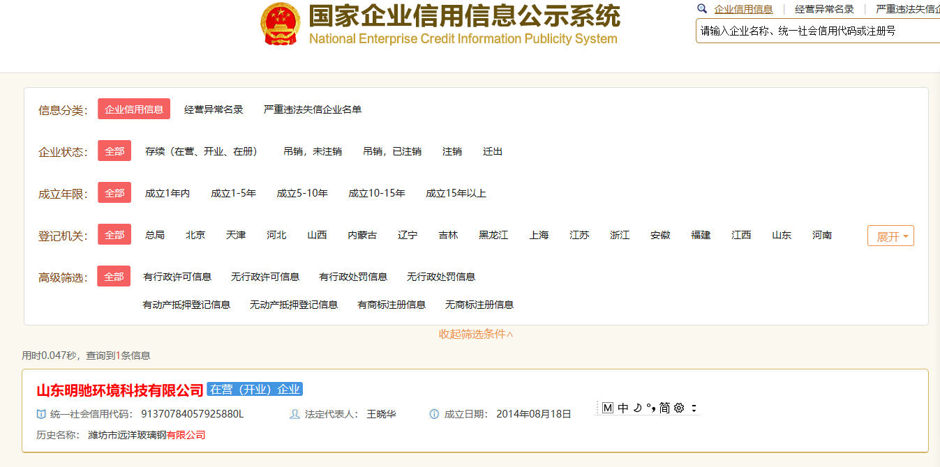The image size is (940, 467).
Task: Select 全部 in 登记机关 row
Action: (114, 235)
